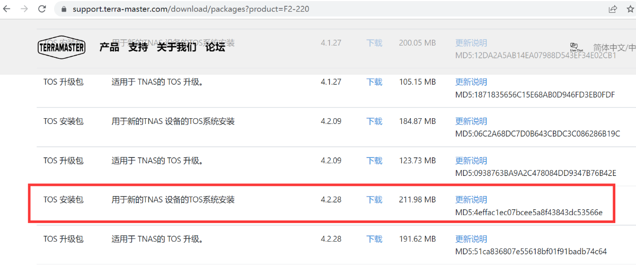Click description 用于新的TNAS 设备的TOS系统安装 in 4.2.28 row
The image size is (636, 266).
pos(173,200)
